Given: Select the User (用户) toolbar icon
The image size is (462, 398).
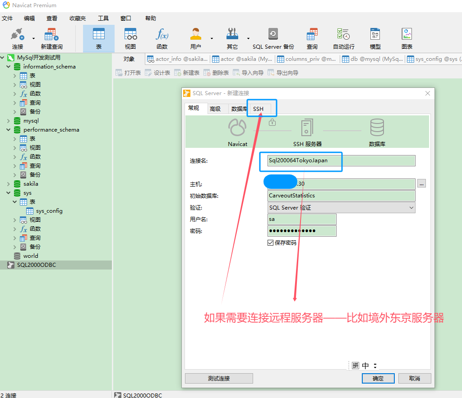Looking at the screenshot, I should click(x=196, y=38).
